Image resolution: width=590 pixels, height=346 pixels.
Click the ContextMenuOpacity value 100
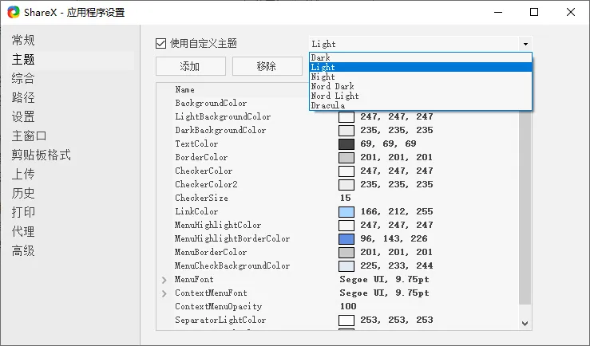click(x=348, y=306)
